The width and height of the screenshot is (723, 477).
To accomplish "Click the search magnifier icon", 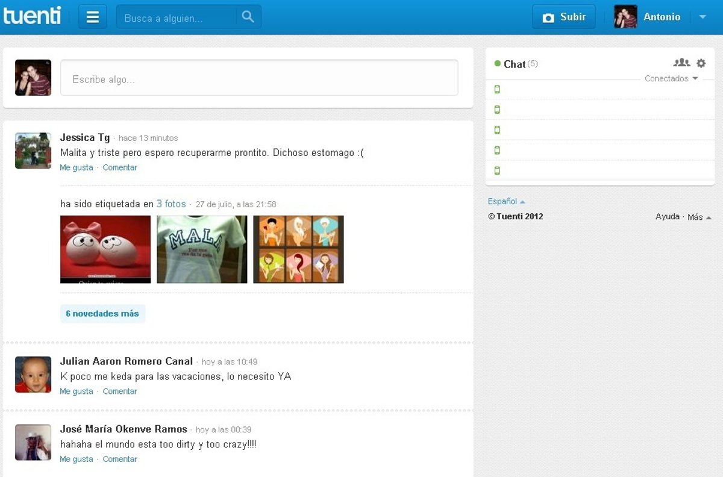I will click(x=248, y=17).
